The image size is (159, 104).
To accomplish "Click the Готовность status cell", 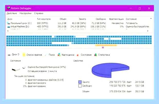I will coord(132,23).
